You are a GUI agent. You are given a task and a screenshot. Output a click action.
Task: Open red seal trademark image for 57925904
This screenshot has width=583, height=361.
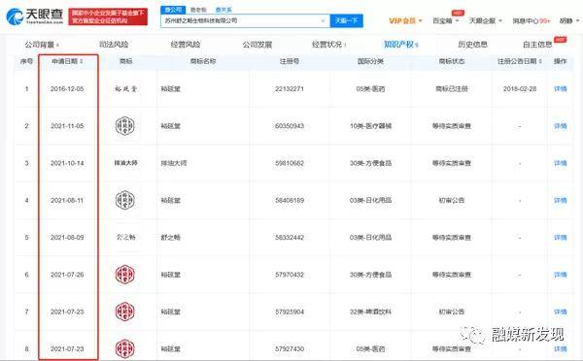(x=125, y=312)
